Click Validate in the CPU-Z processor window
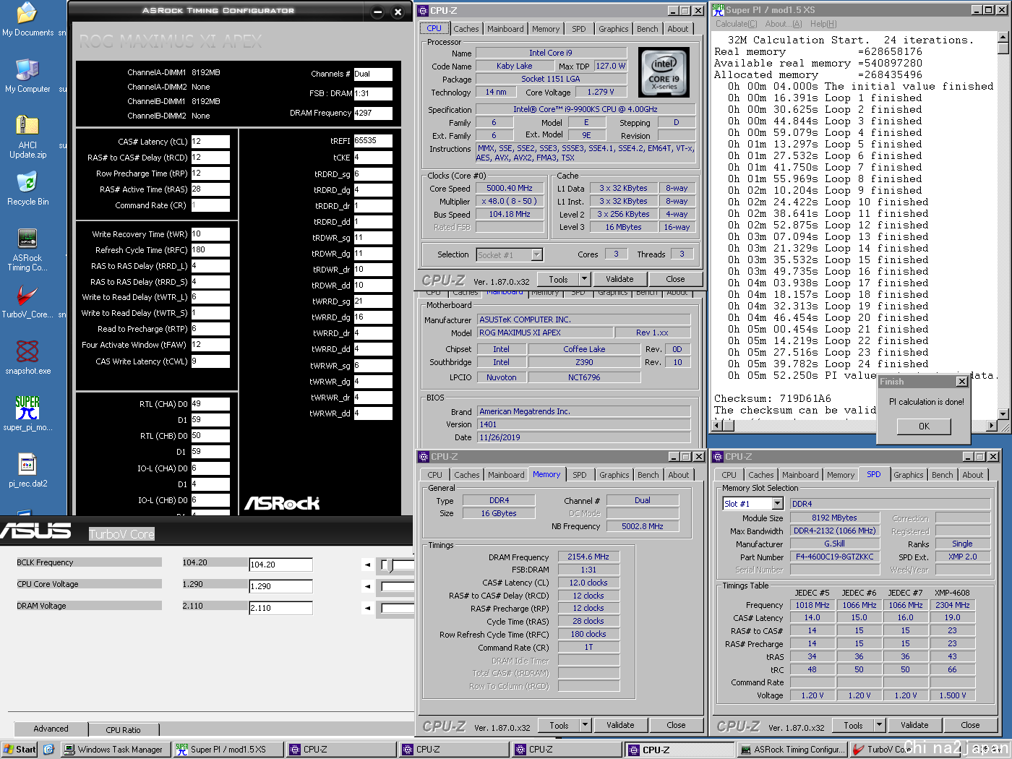The width and height of the screenshot is (1012, 759). [619, 279]
